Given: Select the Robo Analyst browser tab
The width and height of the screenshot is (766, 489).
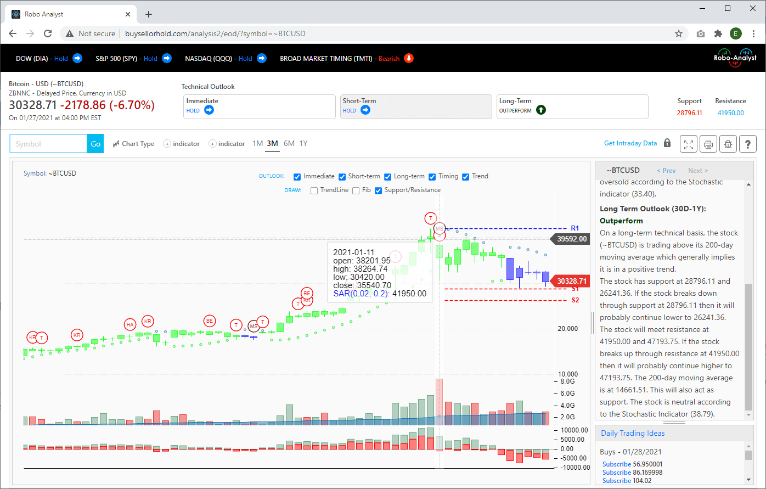Looking at the screenshot, I should 71,14.
